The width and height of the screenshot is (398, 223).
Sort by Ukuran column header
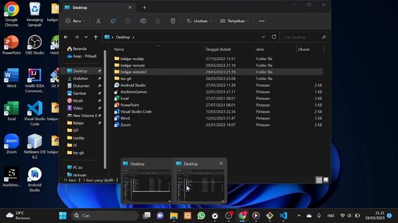(304, 50)
